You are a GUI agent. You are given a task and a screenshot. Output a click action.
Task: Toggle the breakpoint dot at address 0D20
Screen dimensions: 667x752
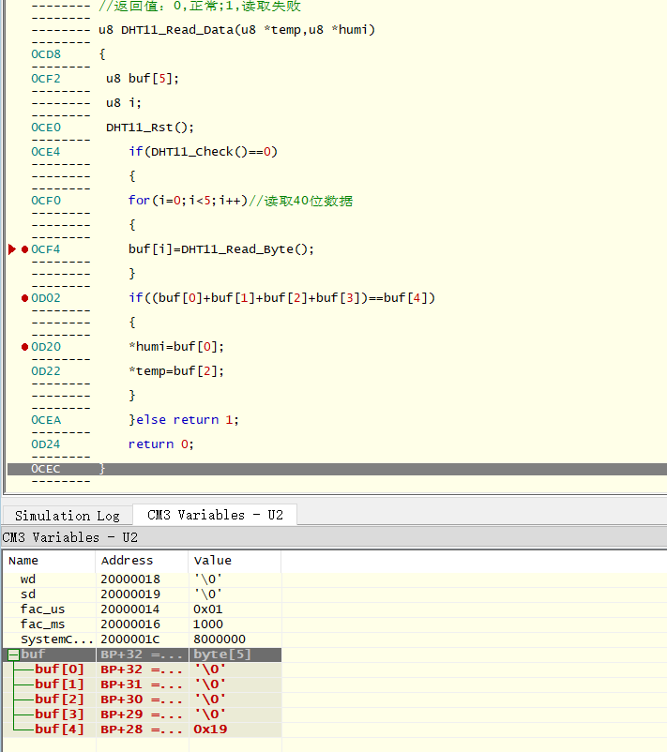pos(25,347)
